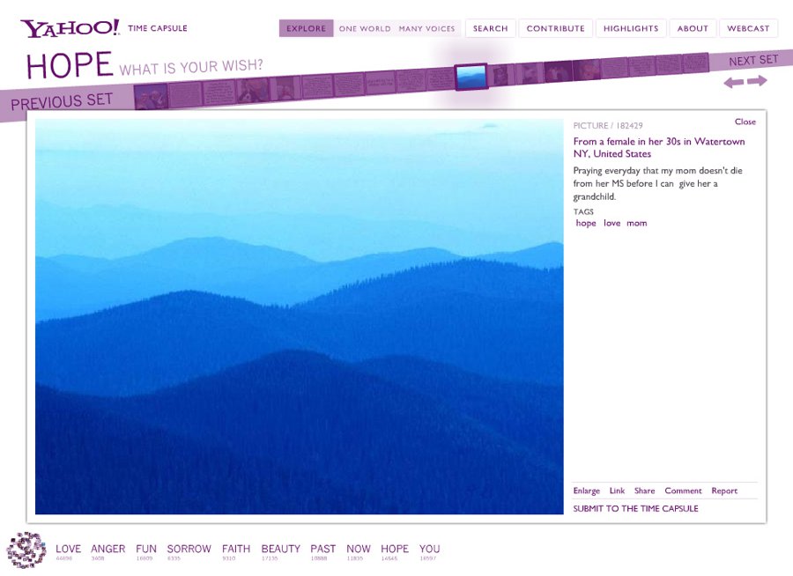793x576 pixels.
Task: Enlarge the mountain picture
Action: 586,491
